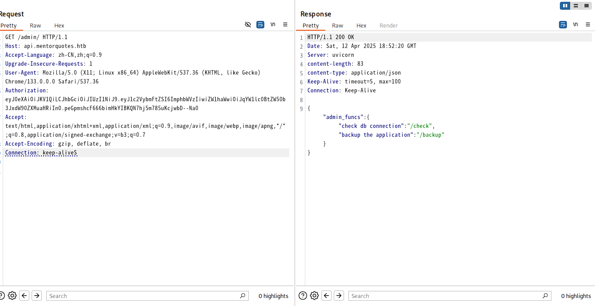Click the 'Keep-Alive: timeout=5, max=100' header
The height and width of the screenshot is (306, 595).
[354, 82]
